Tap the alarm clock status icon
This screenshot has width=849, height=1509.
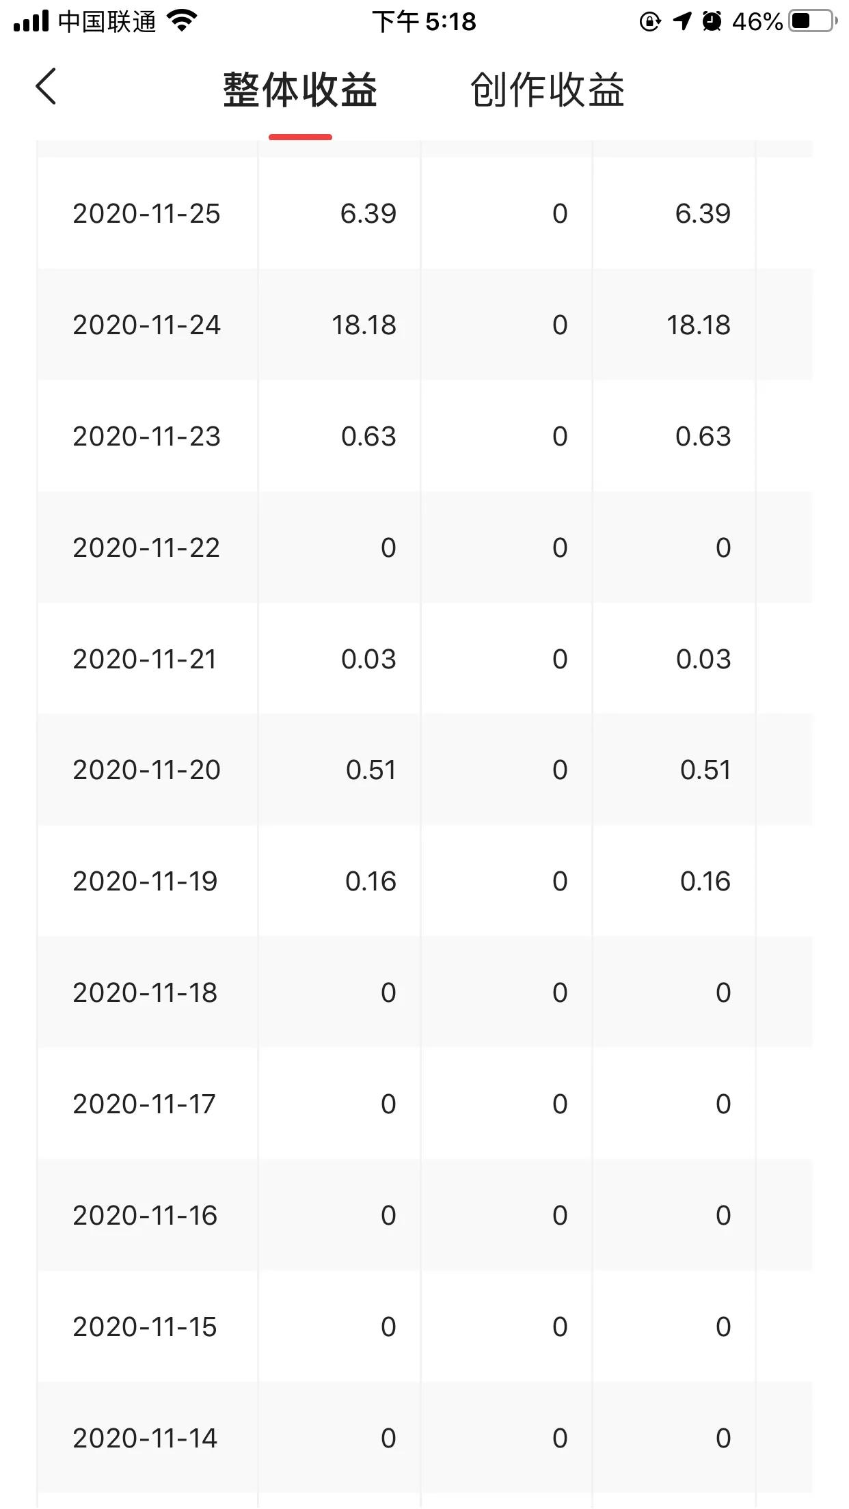point(712,21)
